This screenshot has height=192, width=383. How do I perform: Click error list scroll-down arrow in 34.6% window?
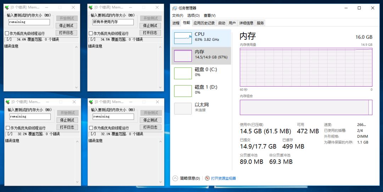click(77, 87)
